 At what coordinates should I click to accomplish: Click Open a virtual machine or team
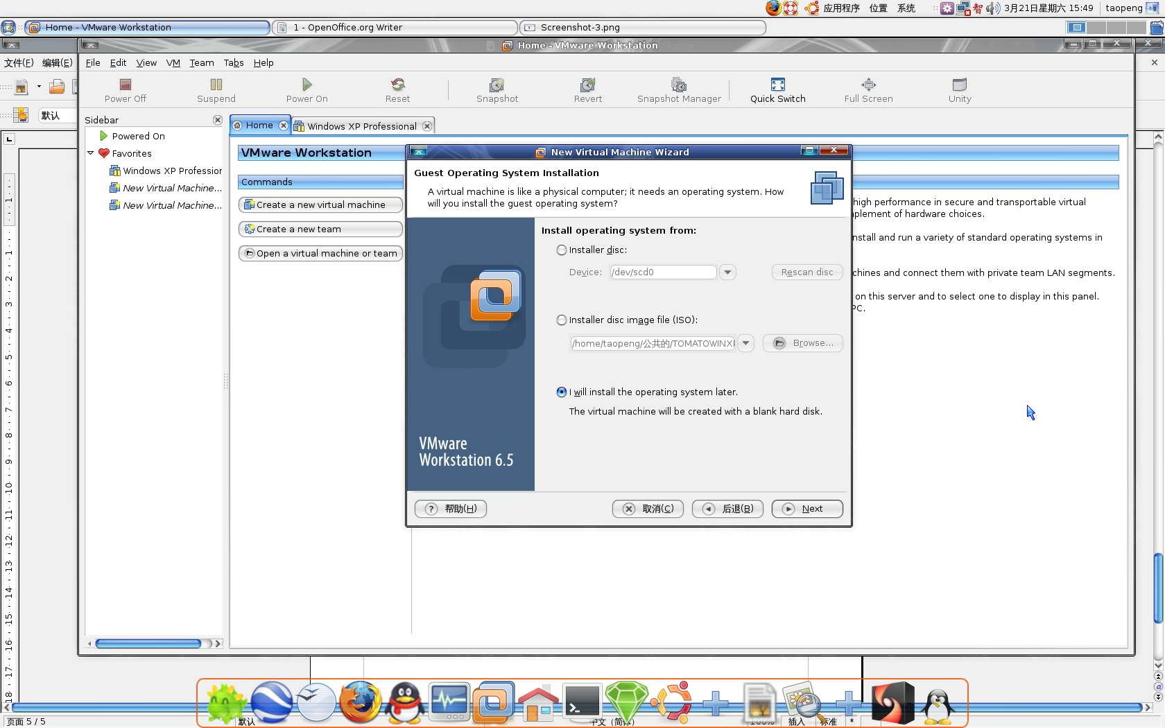pyautogui.click(x=320, y=254)
